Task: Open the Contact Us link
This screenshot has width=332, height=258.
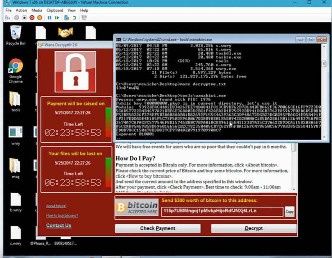Action: coord(59,226)
